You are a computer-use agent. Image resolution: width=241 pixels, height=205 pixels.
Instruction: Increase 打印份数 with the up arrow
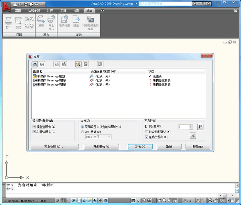point(191,125)
